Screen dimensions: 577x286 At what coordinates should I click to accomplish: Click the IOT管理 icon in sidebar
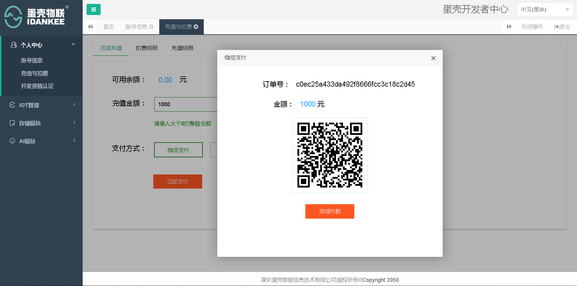point(12,105)
